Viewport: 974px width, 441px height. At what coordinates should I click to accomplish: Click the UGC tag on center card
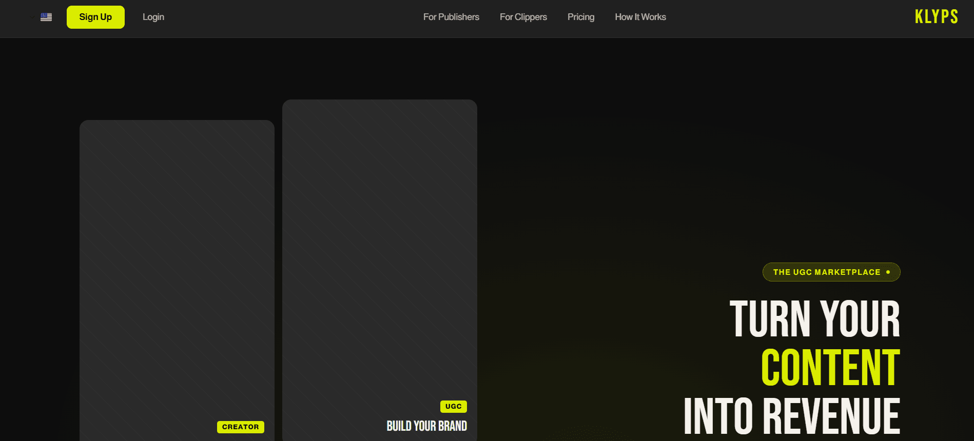[x=454, y=406]
